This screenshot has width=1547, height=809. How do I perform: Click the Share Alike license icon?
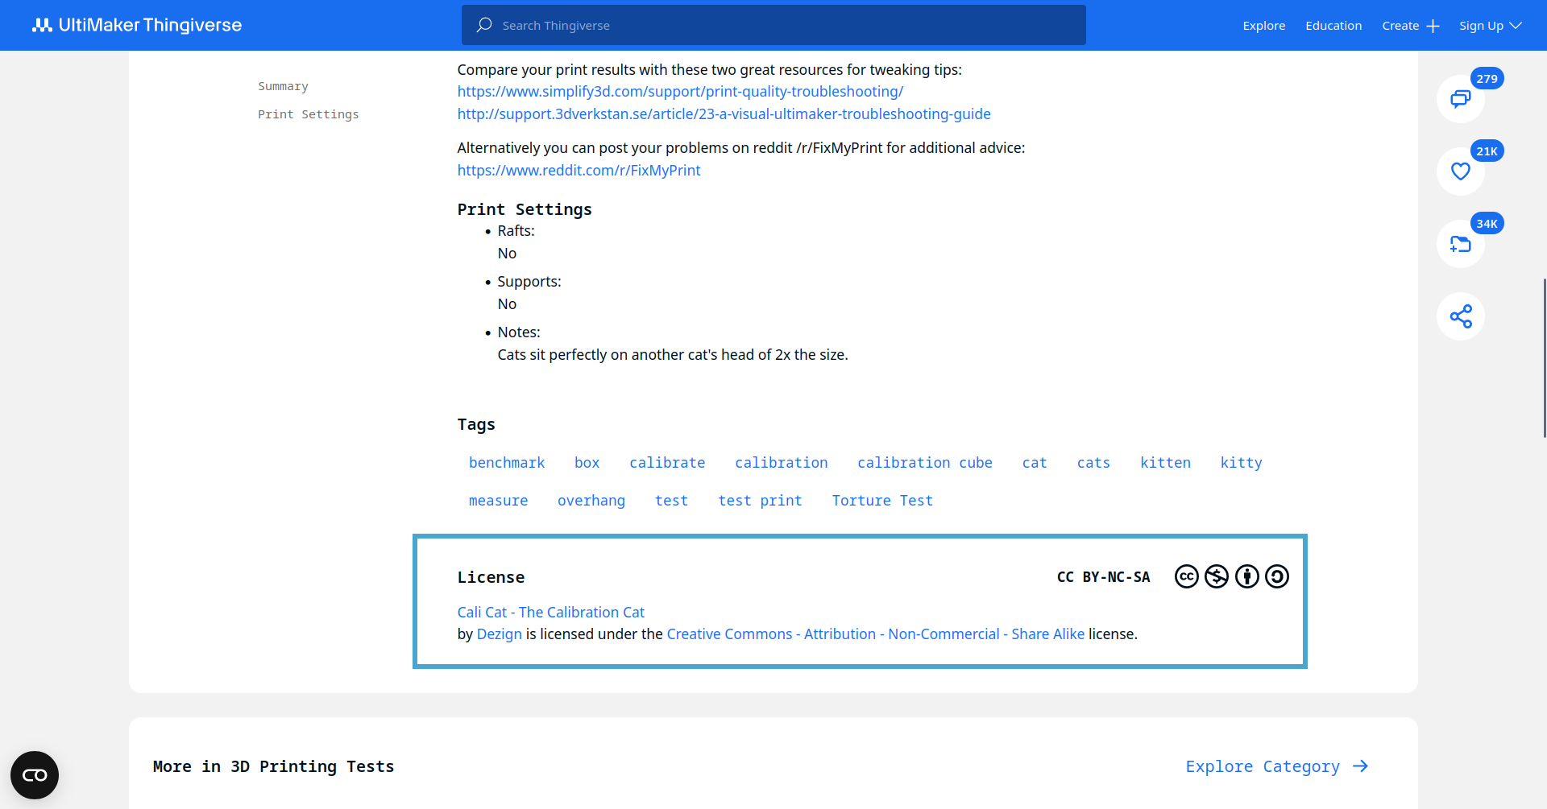(1277, 577)
